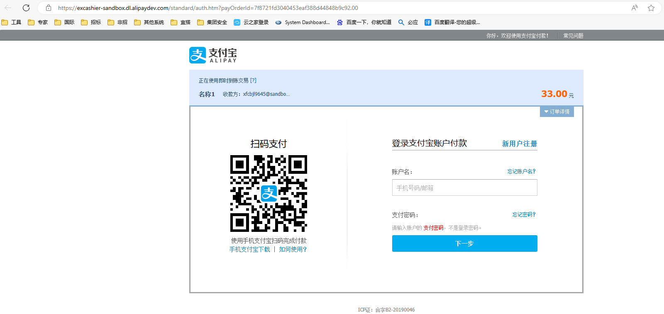Open the 必应 search bookmark
The image size is (664, 314).
pos(408,22)
